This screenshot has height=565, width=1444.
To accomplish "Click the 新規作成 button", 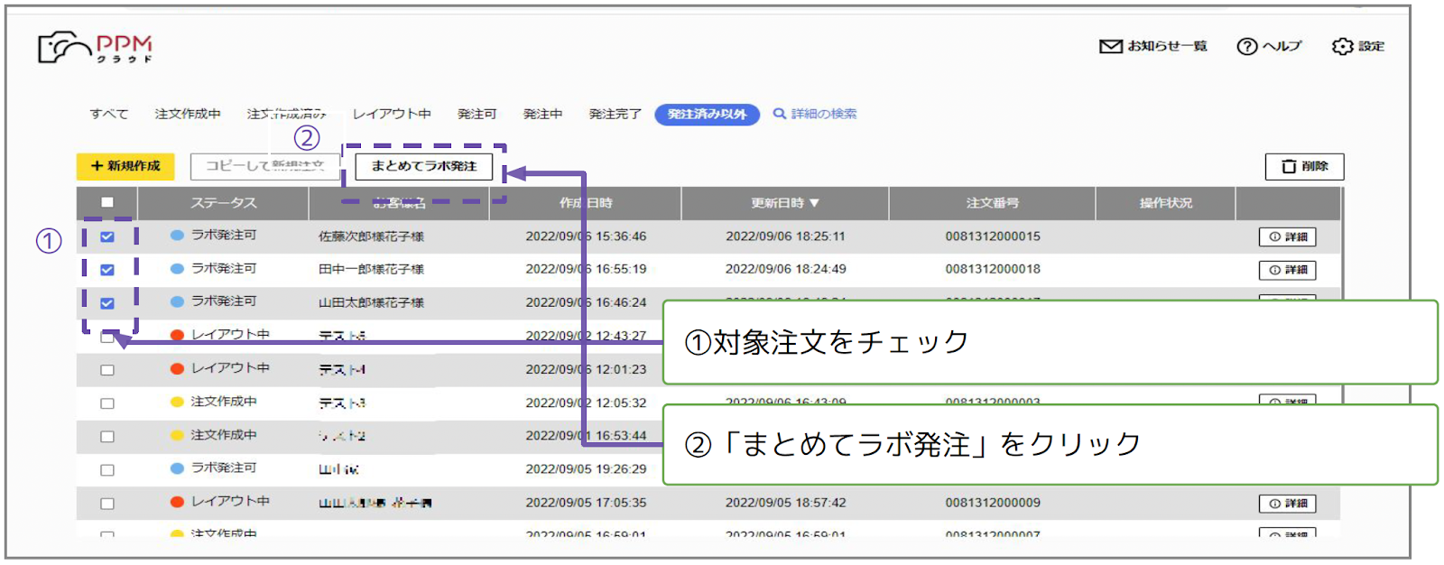I will [125, 166].
